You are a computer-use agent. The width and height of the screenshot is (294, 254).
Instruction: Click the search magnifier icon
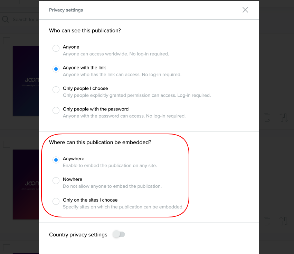[5, 19]
